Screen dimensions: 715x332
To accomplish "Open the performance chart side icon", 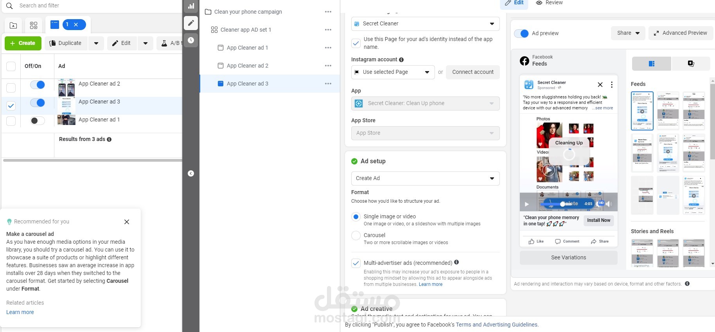I will pos(191,6).
